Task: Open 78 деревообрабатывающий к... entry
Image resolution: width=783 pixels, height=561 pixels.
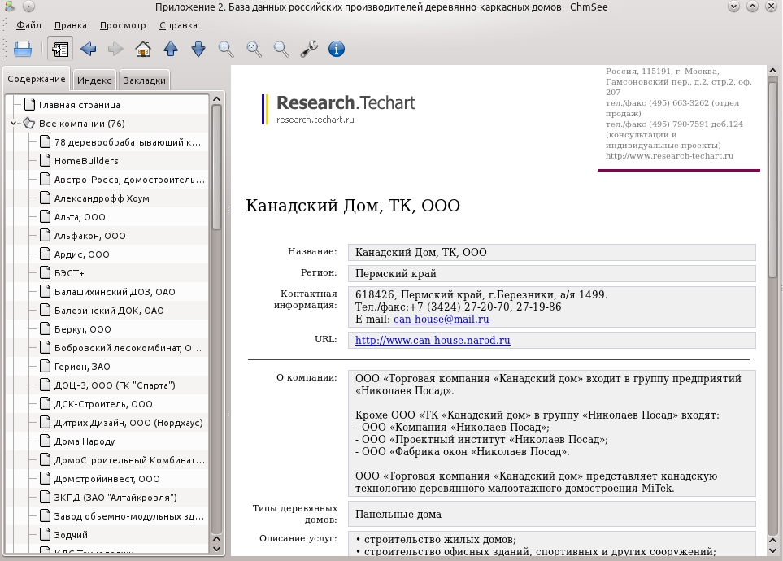Action: click(128, 142)
